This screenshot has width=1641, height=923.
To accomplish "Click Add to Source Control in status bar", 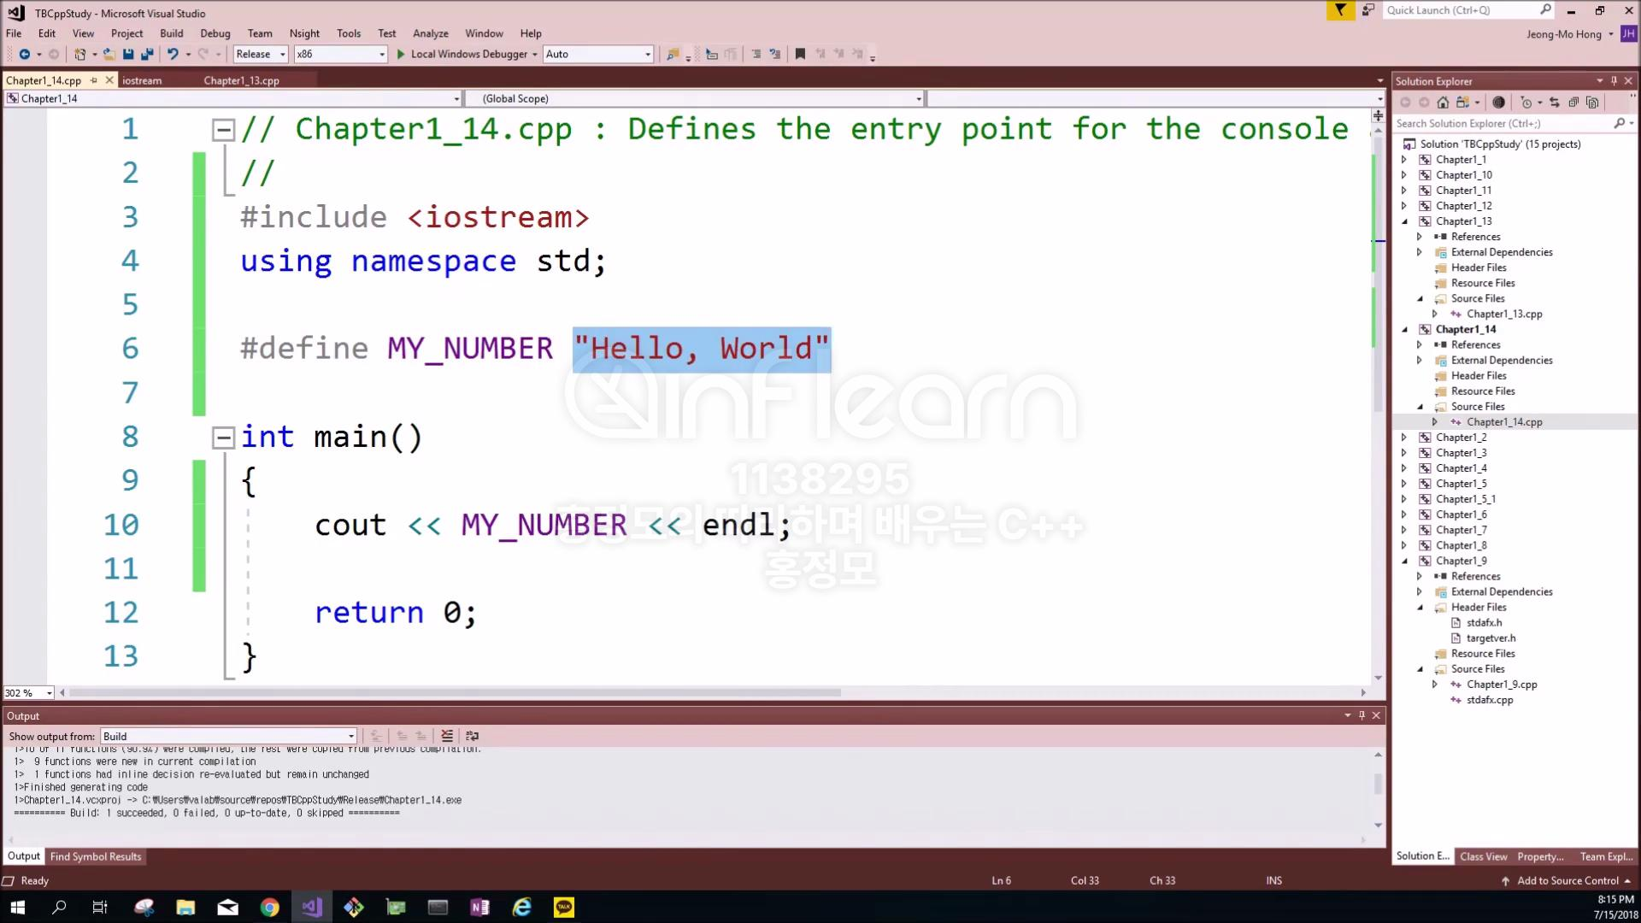I will click(x=1567, y=880).
